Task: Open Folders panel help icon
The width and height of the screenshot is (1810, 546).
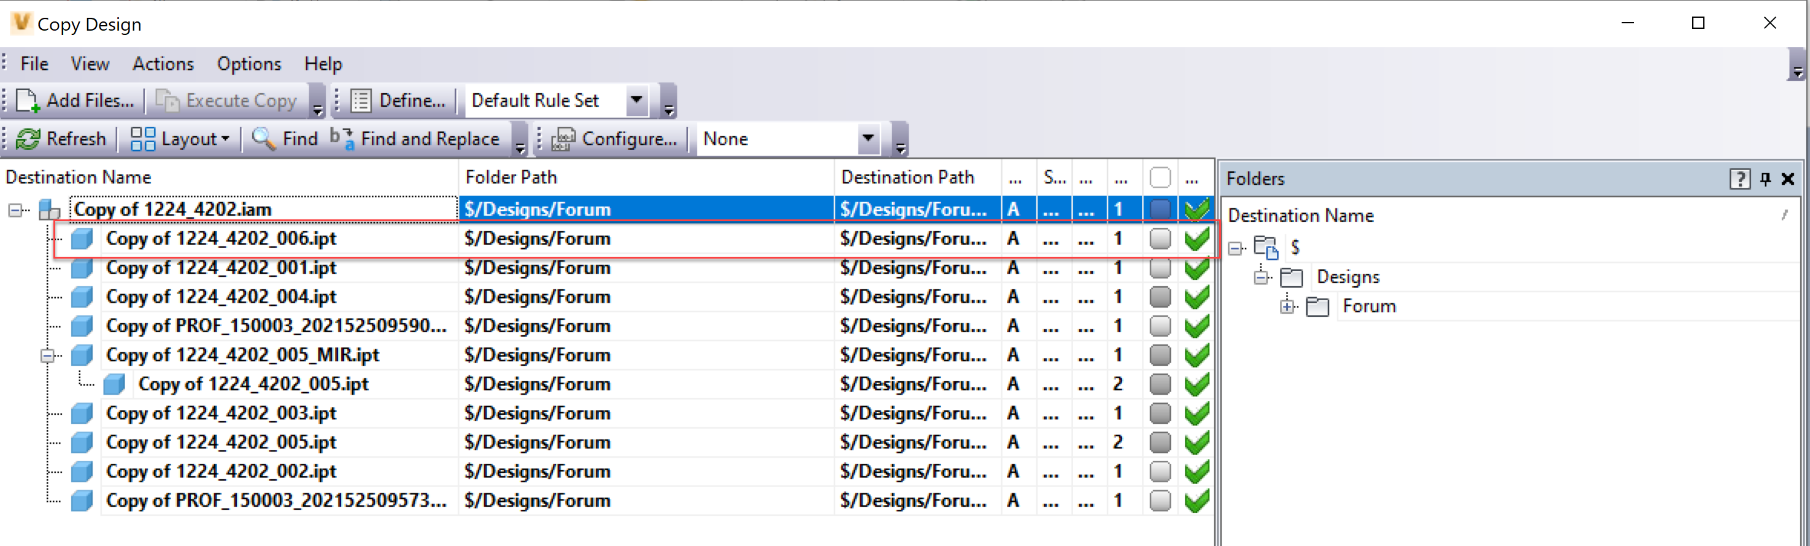Action: pyautogui.click(x=1739, y=179)
